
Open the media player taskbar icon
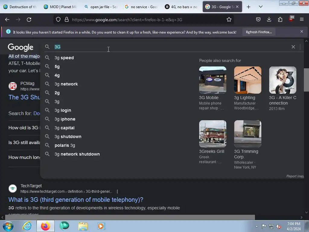pos(101,226)
